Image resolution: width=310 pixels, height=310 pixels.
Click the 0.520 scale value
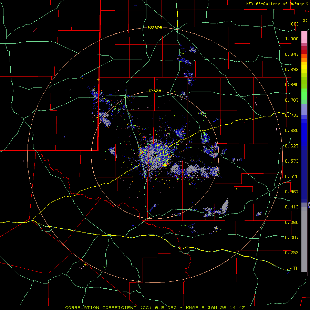(292, 177)
